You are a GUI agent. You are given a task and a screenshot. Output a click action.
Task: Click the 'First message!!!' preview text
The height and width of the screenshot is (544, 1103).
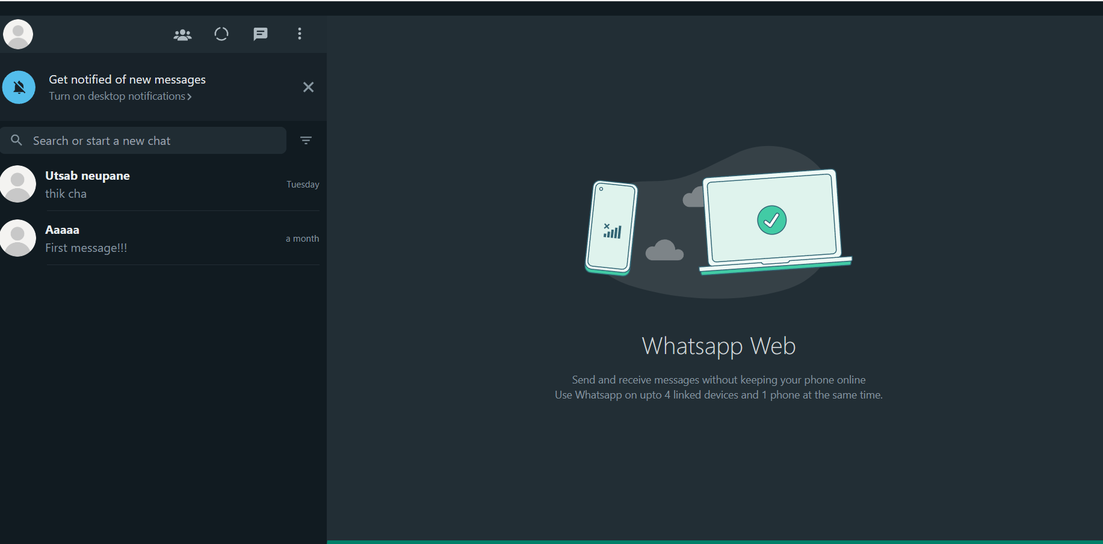(x=86, y=248)
